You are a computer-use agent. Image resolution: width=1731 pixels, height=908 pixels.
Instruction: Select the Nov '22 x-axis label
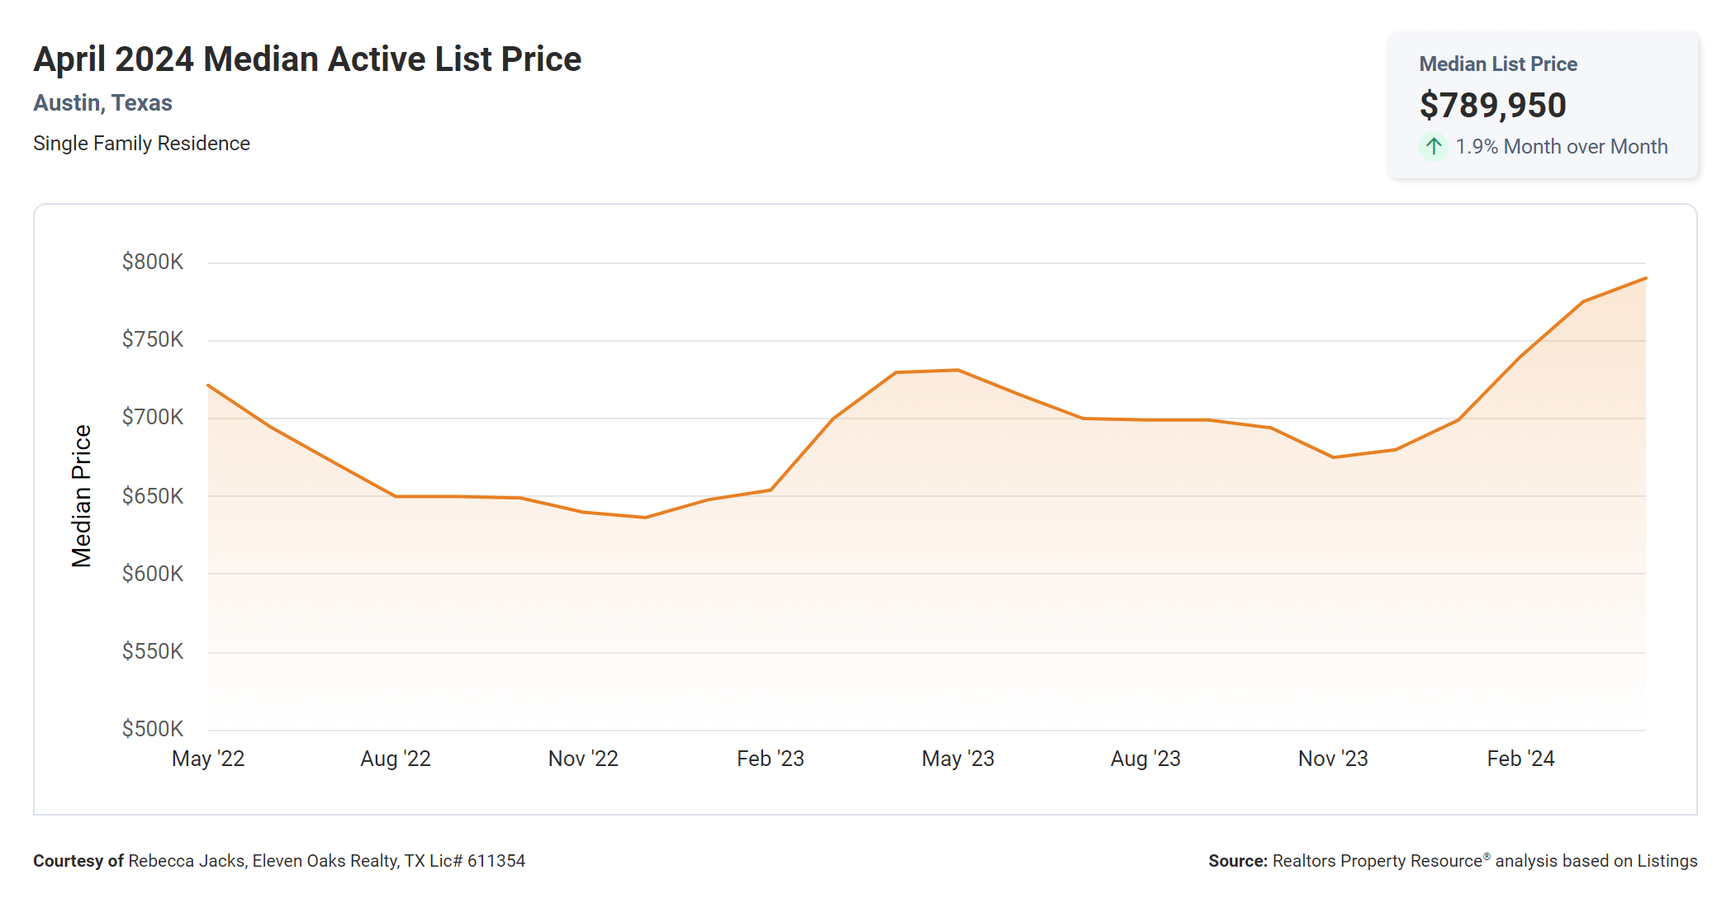[x=583, y=759]
